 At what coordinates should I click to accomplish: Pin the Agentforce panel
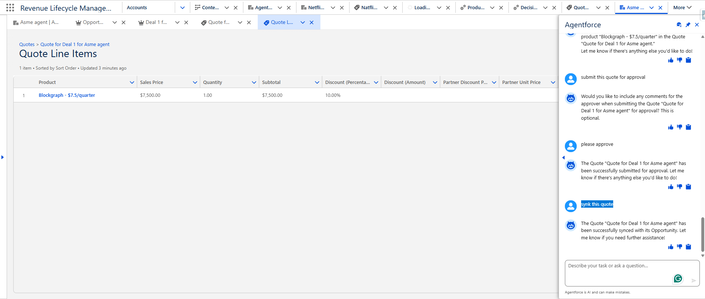pyautogui.click(x=688, y=25)
